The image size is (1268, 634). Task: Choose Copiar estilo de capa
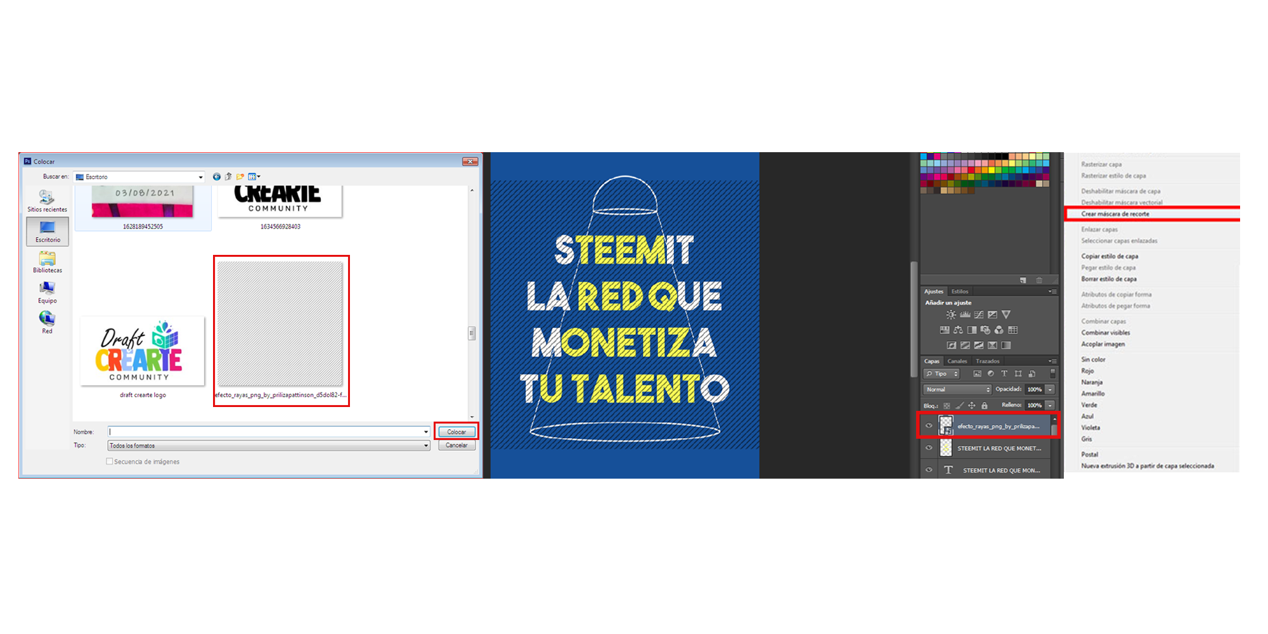pos(1109,256)
